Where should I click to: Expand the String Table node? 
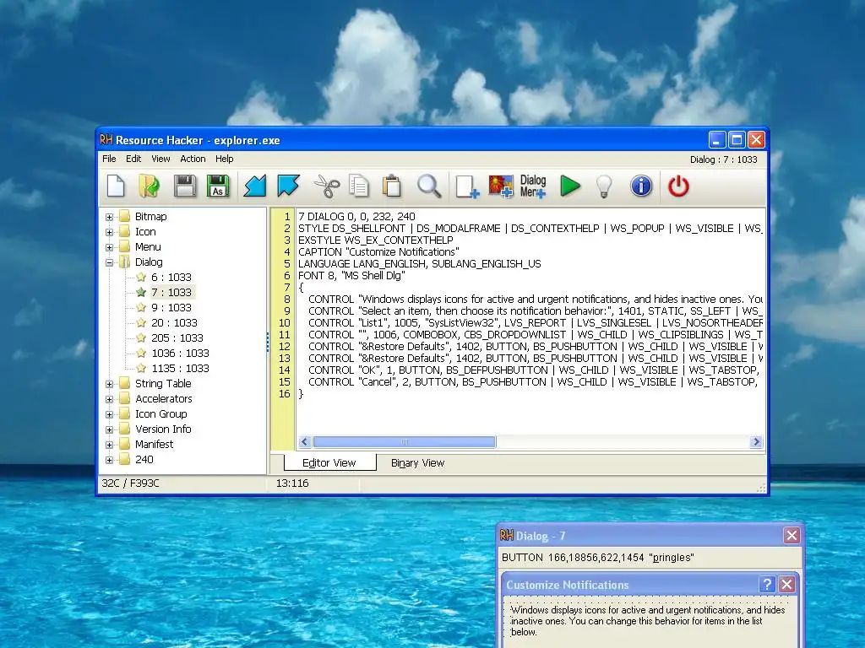(109, 384)
